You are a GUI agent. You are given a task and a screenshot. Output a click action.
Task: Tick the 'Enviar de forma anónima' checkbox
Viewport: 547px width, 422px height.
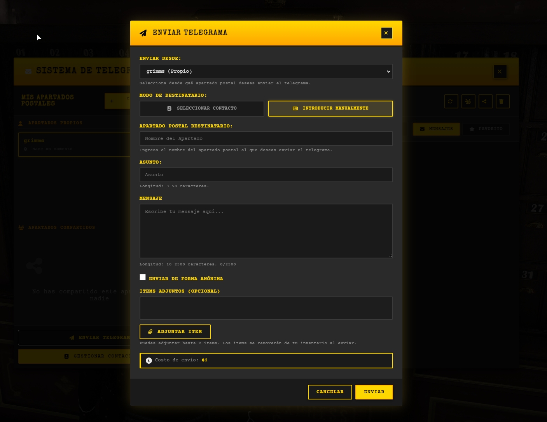143,277
